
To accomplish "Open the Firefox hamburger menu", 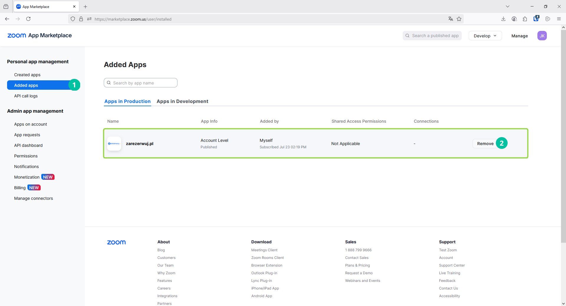I will (559, 19).
